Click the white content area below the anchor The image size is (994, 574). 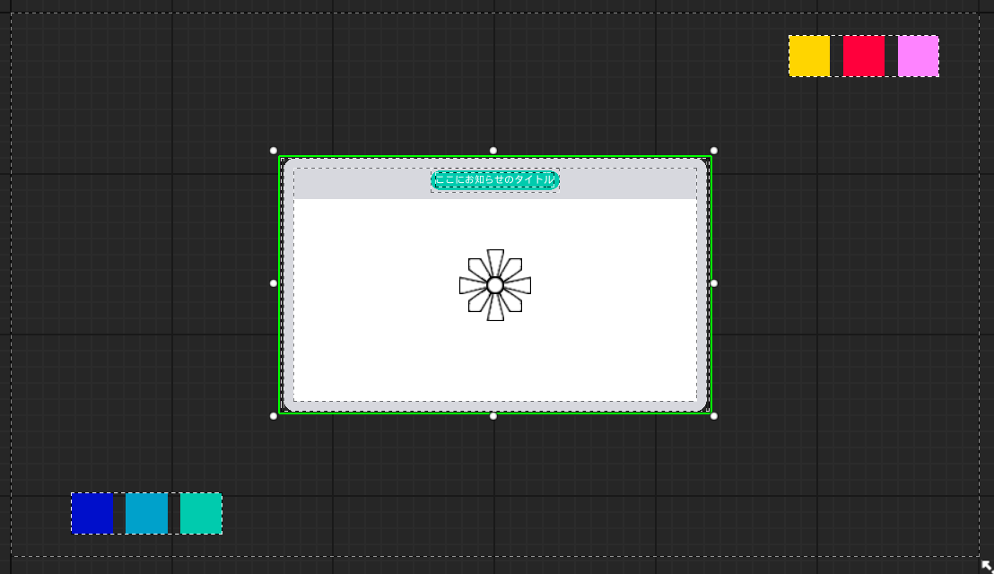click(494, 363)
